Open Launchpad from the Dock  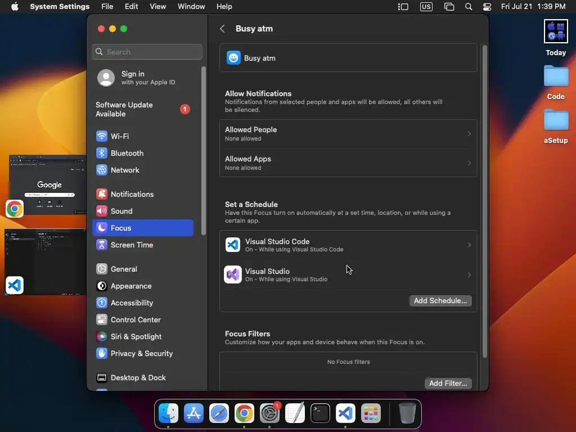click(x=371, y=413)
